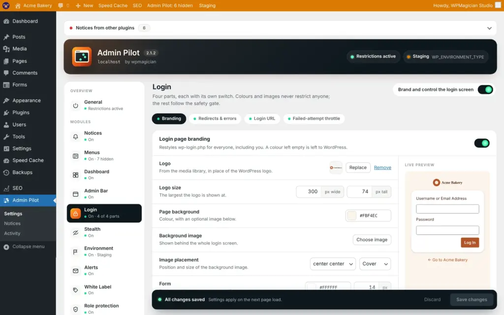Click the Save changes button
This screenshot has height=315, width=504.
[x=472, y=300]
